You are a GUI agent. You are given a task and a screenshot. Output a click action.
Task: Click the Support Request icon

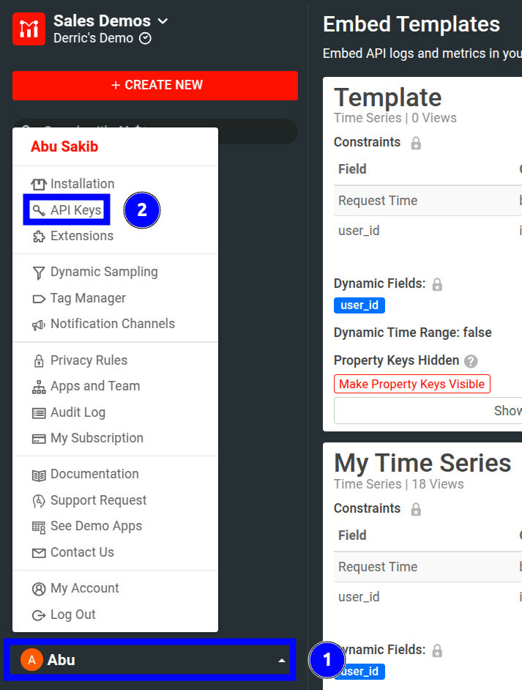pyautogui.click(x=37, y=500)
